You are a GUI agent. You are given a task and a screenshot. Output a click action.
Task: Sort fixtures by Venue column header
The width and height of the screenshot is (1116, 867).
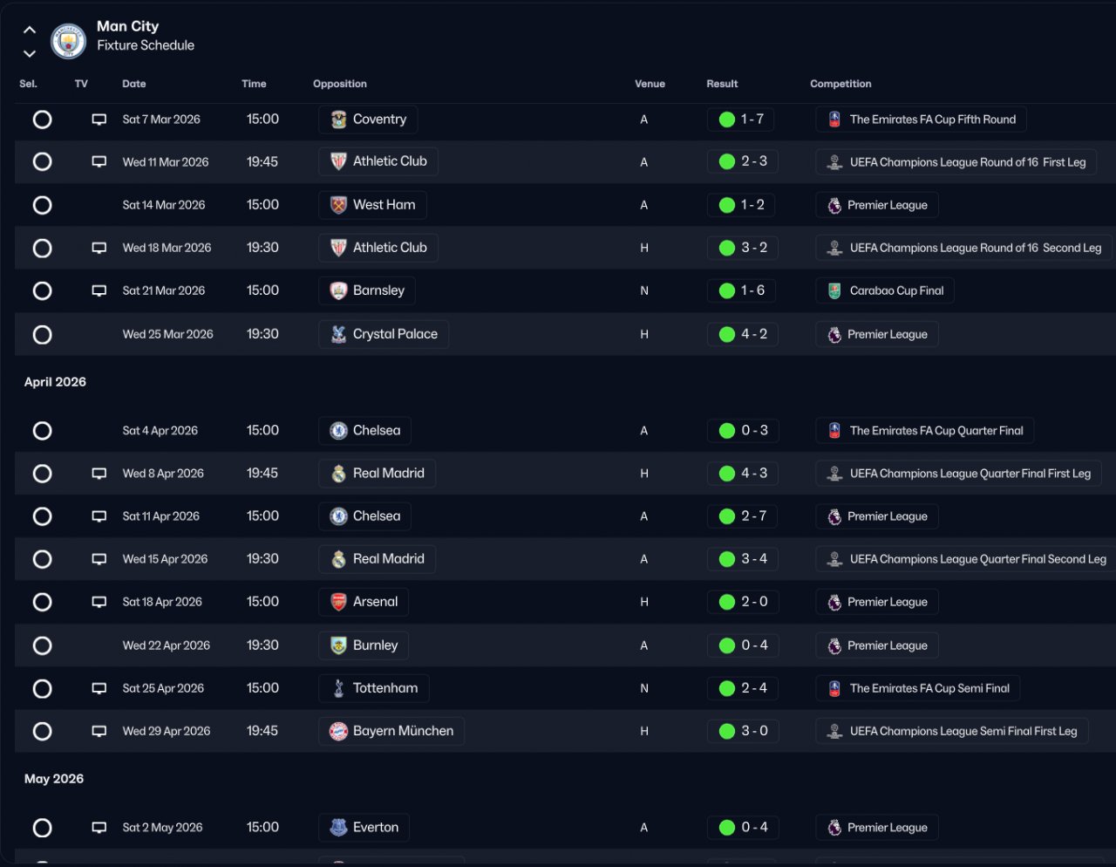pyautogui.click(x=650, y=84)
